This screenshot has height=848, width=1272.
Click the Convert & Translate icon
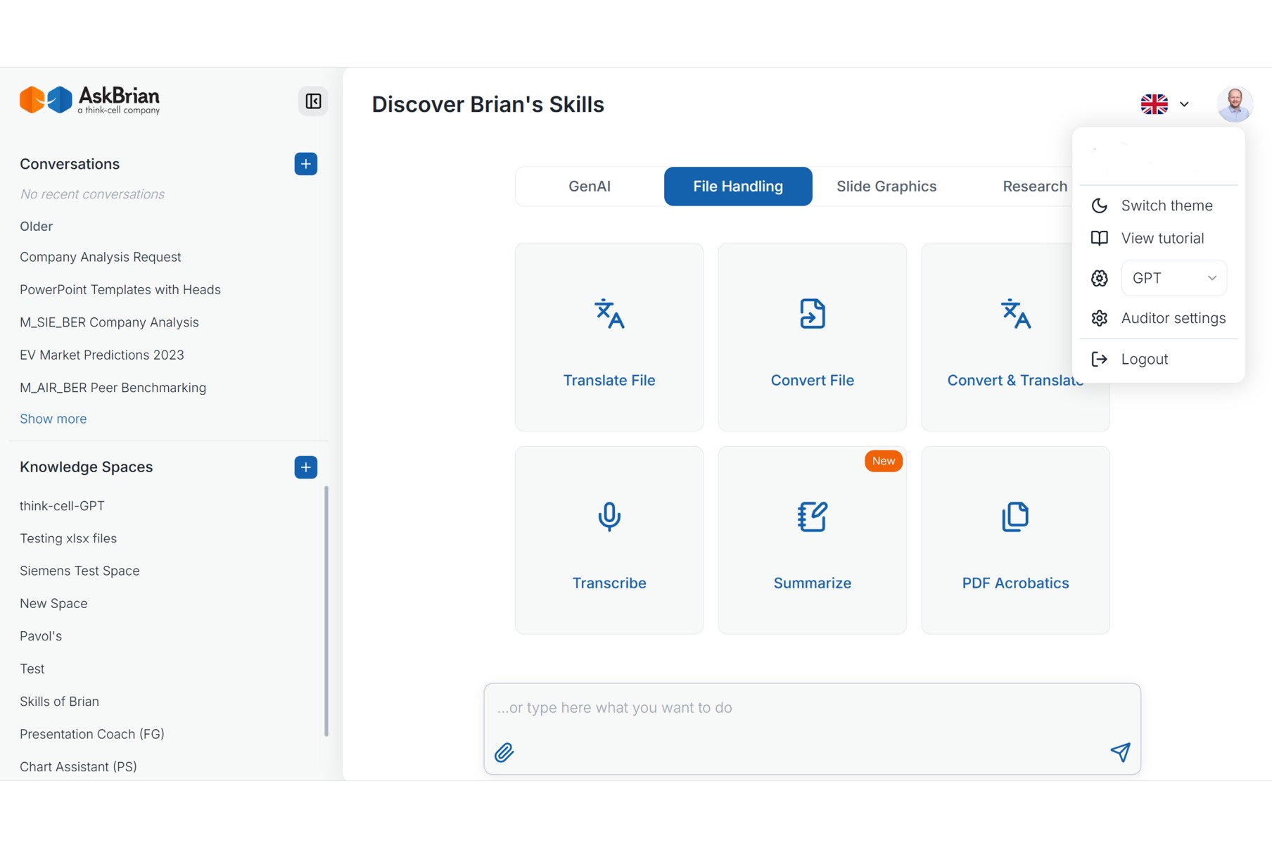click(1015, 314)
